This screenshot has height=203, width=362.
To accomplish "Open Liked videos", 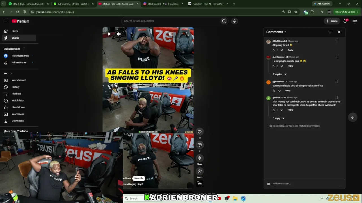I will [19, 107].
